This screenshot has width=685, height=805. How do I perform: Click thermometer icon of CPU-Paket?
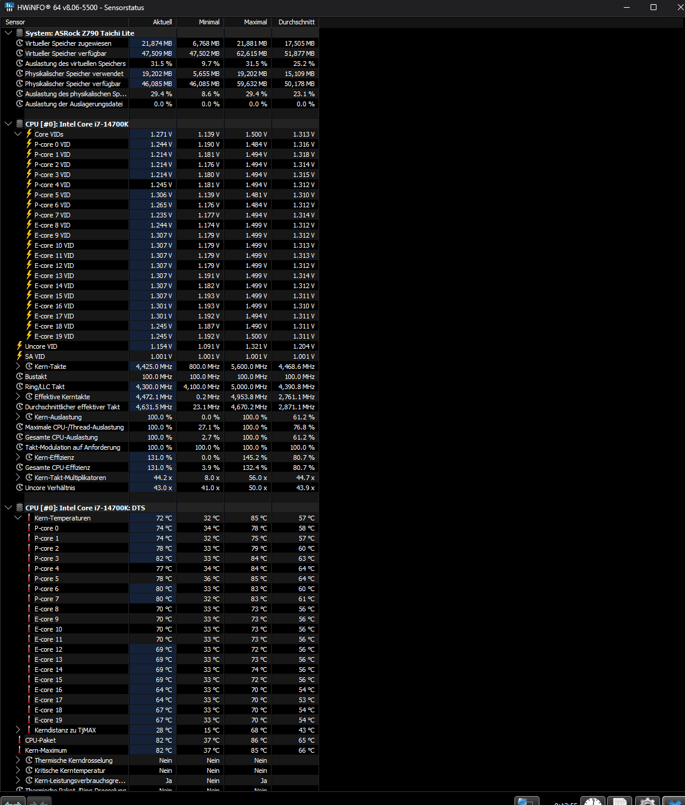tap(20, 740)
